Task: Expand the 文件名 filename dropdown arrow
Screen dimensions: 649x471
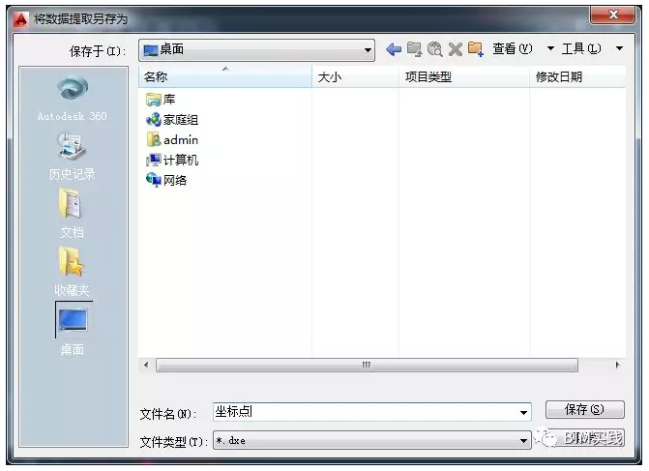Action: (x=523, y=412)
